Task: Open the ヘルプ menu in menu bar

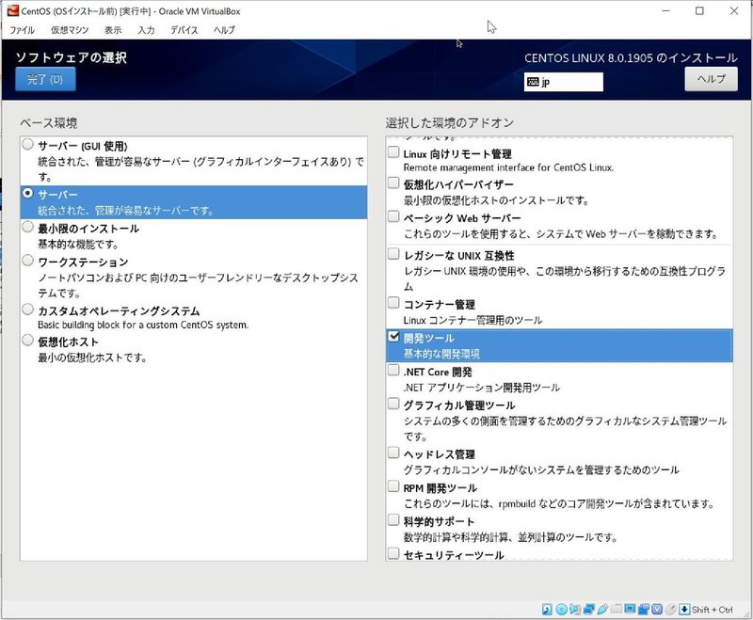Action: click(x=224, y=30)
